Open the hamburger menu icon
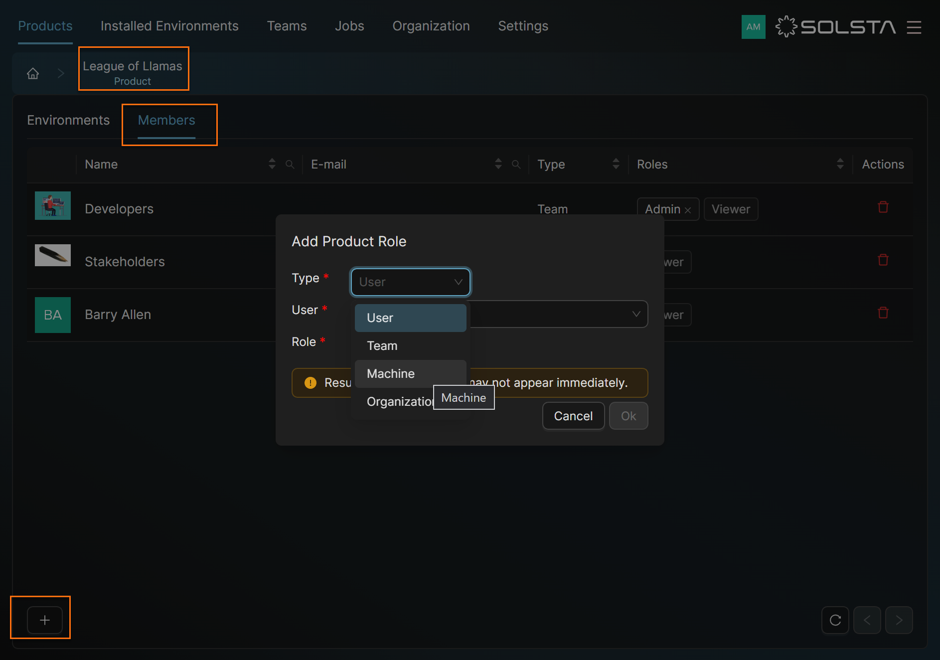Image resolution: width=940 pixels, height=660 pixels. click(x=914, y=27)
